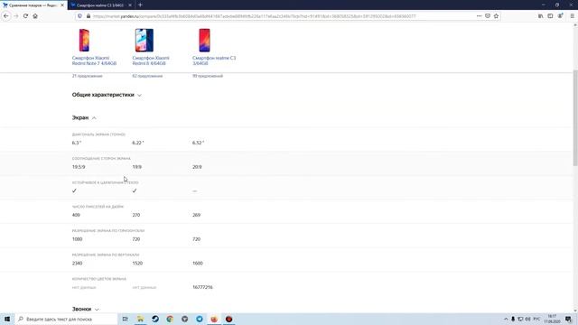Screen dimensions: 578x325
Task: Open tracking protection shield icon
Action: (79, 16)
